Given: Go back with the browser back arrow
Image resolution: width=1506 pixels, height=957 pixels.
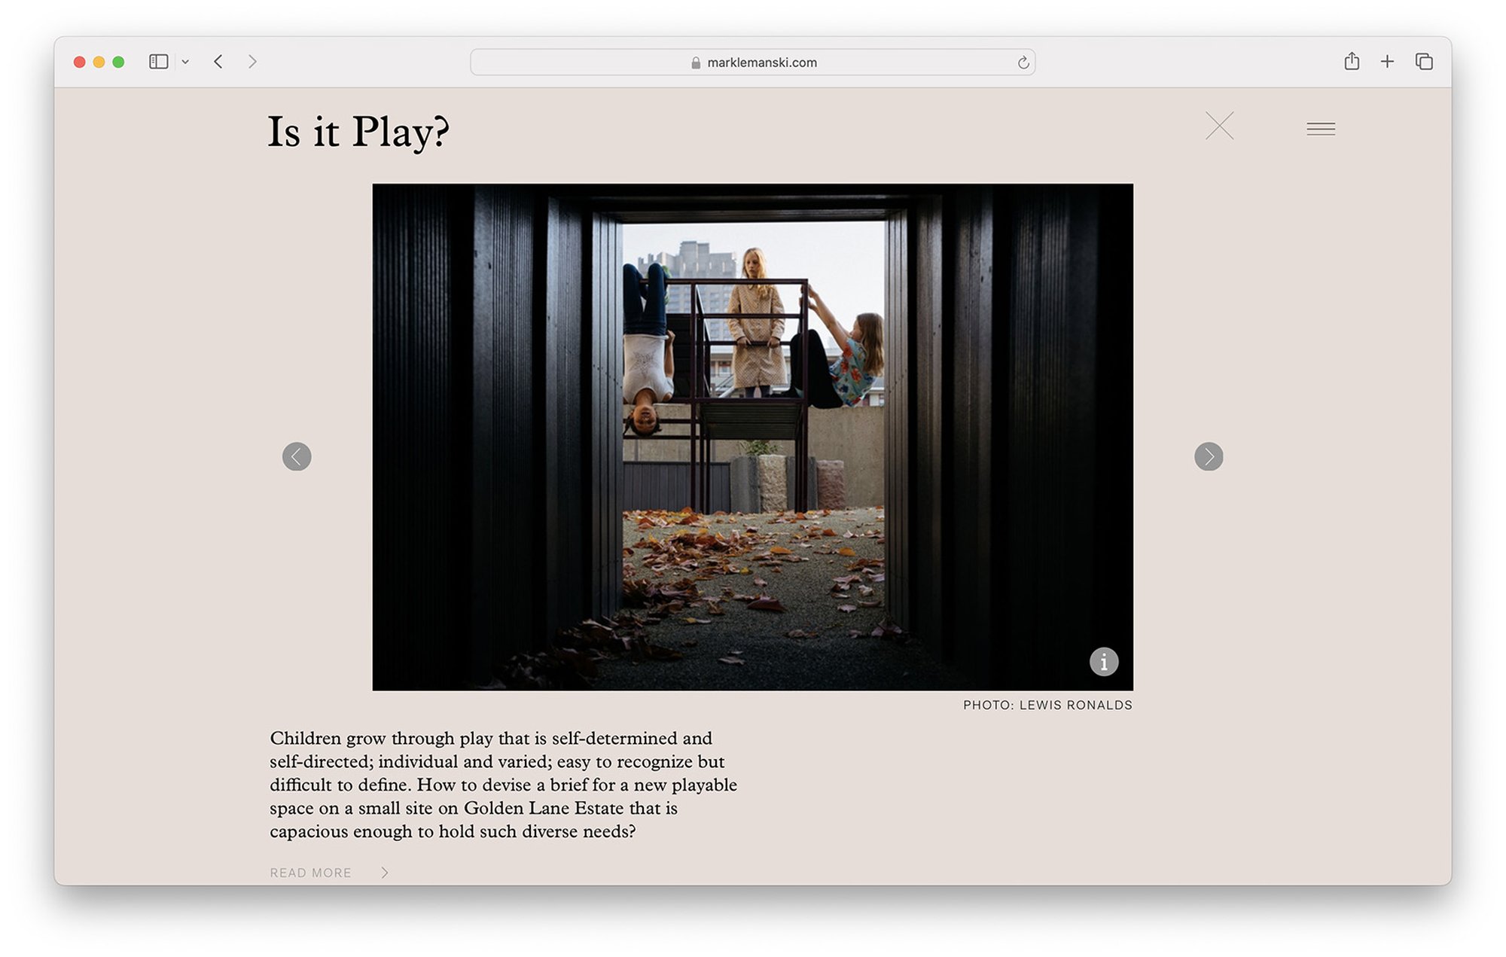Looking at the screenshot, I should point(218,62).
